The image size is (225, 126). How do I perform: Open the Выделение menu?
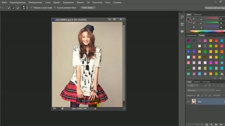[68, 2]
